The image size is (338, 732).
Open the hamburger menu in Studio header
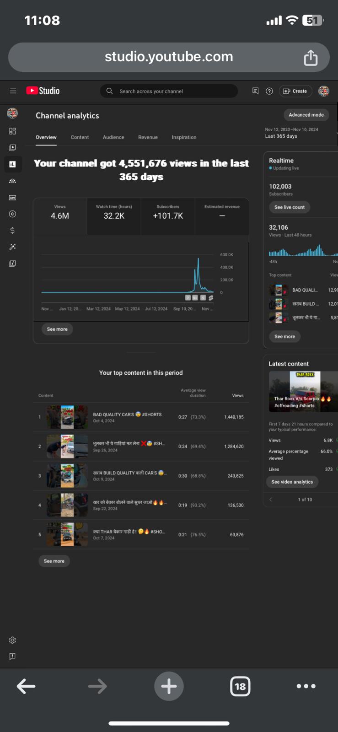click(x=13, y=91)
